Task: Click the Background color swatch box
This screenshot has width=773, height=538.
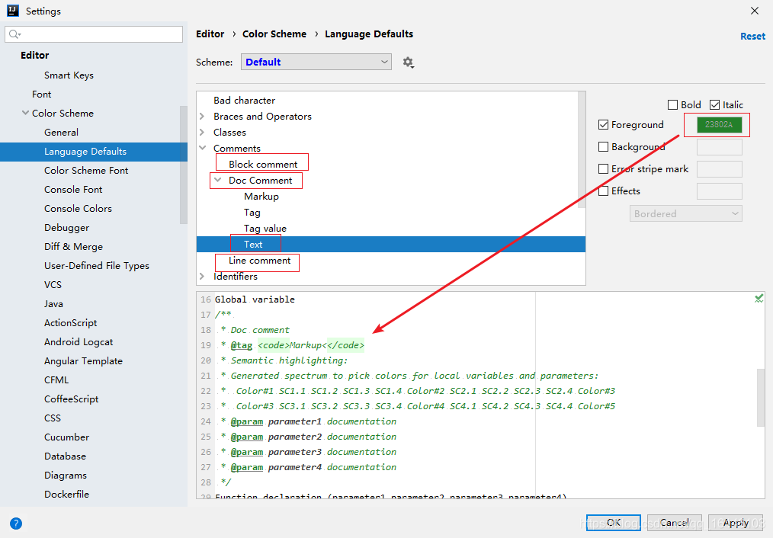Action: coord(720,147)
